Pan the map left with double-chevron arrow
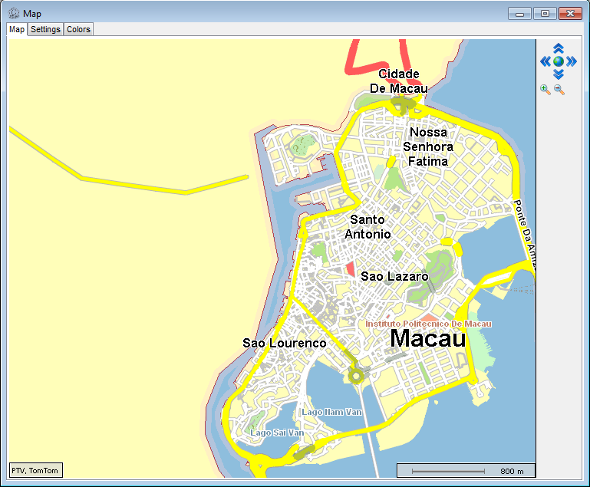 (546, 61)
